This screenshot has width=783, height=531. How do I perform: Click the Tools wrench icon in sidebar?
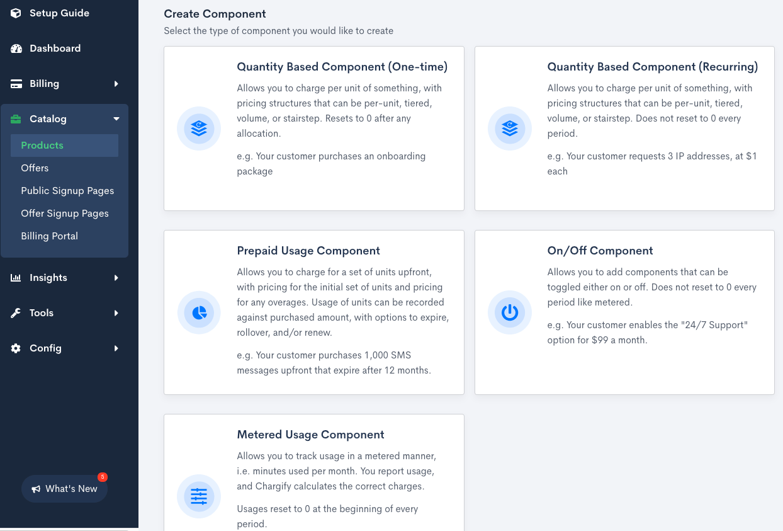pos(15,312)
